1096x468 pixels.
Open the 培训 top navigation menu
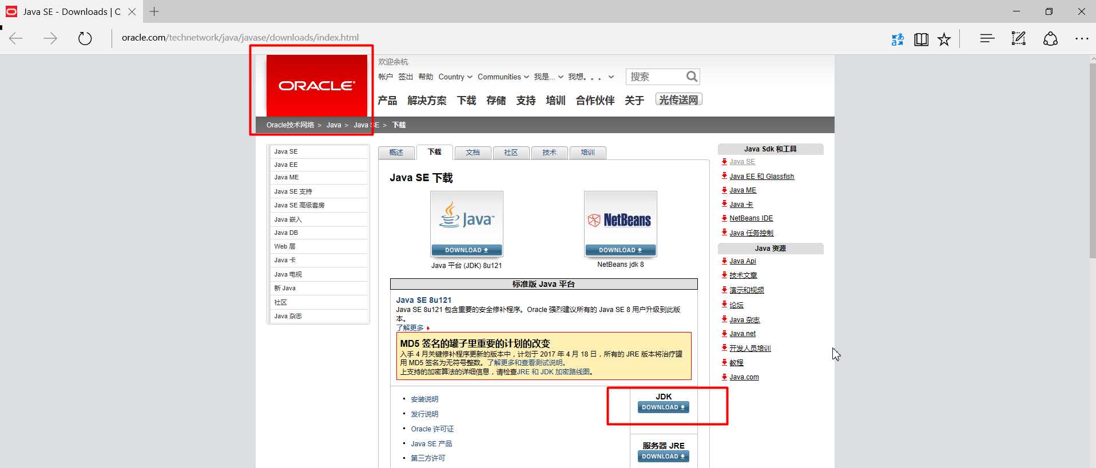pyautogui.click(x=555, y=101)
